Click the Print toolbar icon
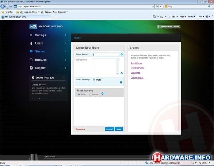Image resolution: width=214 pixels, height=166 pixels. [x=173, y=17]
